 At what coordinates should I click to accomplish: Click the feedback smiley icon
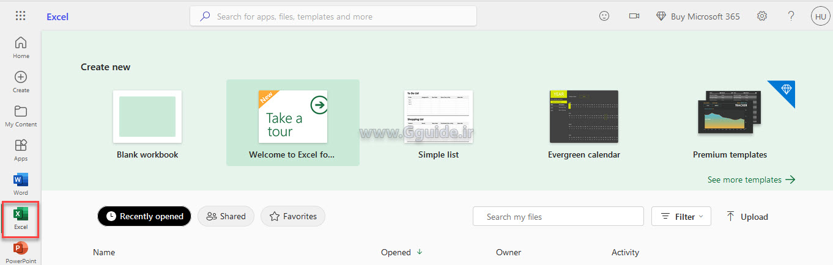(x=604, y=16)
